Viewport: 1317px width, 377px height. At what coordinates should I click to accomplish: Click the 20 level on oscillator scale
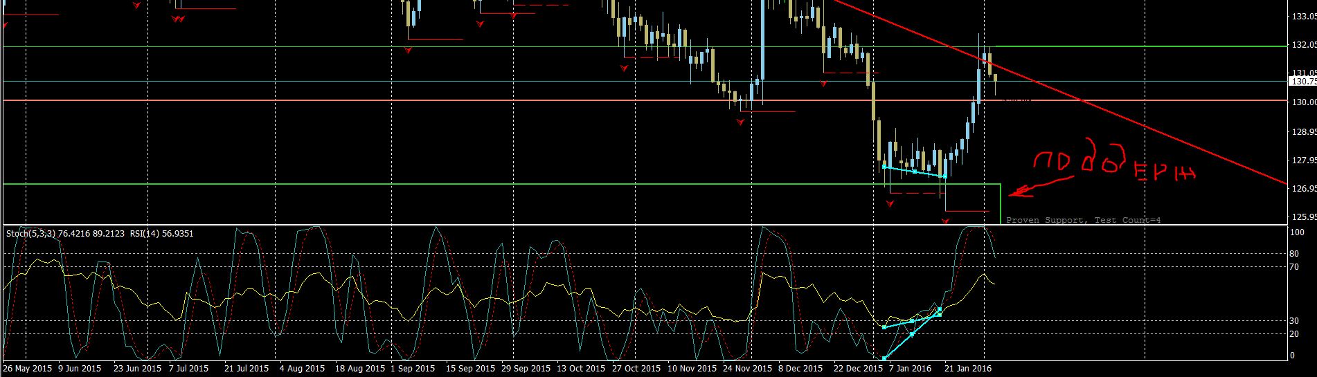coord(1296,334)
